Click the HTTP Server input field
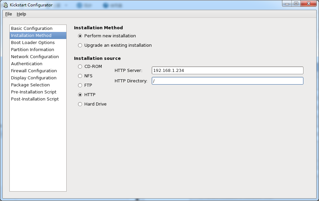 (x=227, y=71)
